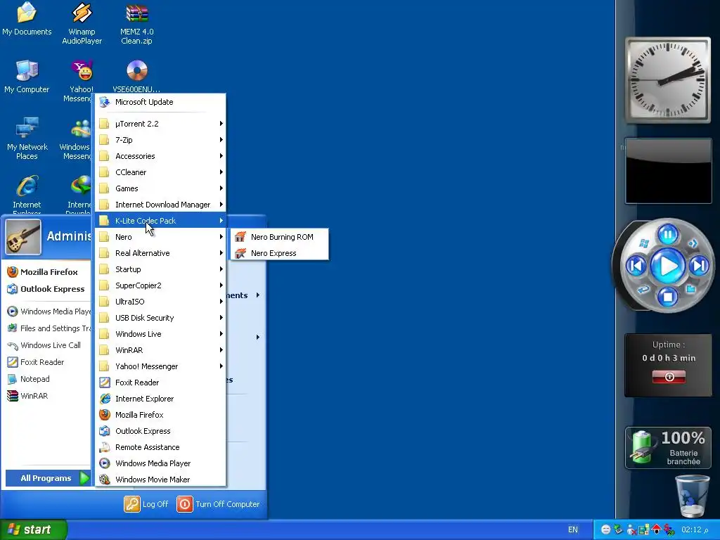The image size is (720, 540).
Task: Open the Nero folder menu item
Action: point(161,237)
